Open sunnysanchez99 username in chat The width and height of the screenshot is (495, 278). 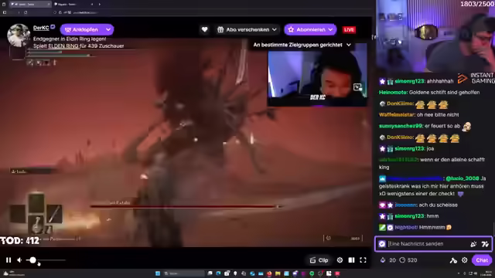401,126
